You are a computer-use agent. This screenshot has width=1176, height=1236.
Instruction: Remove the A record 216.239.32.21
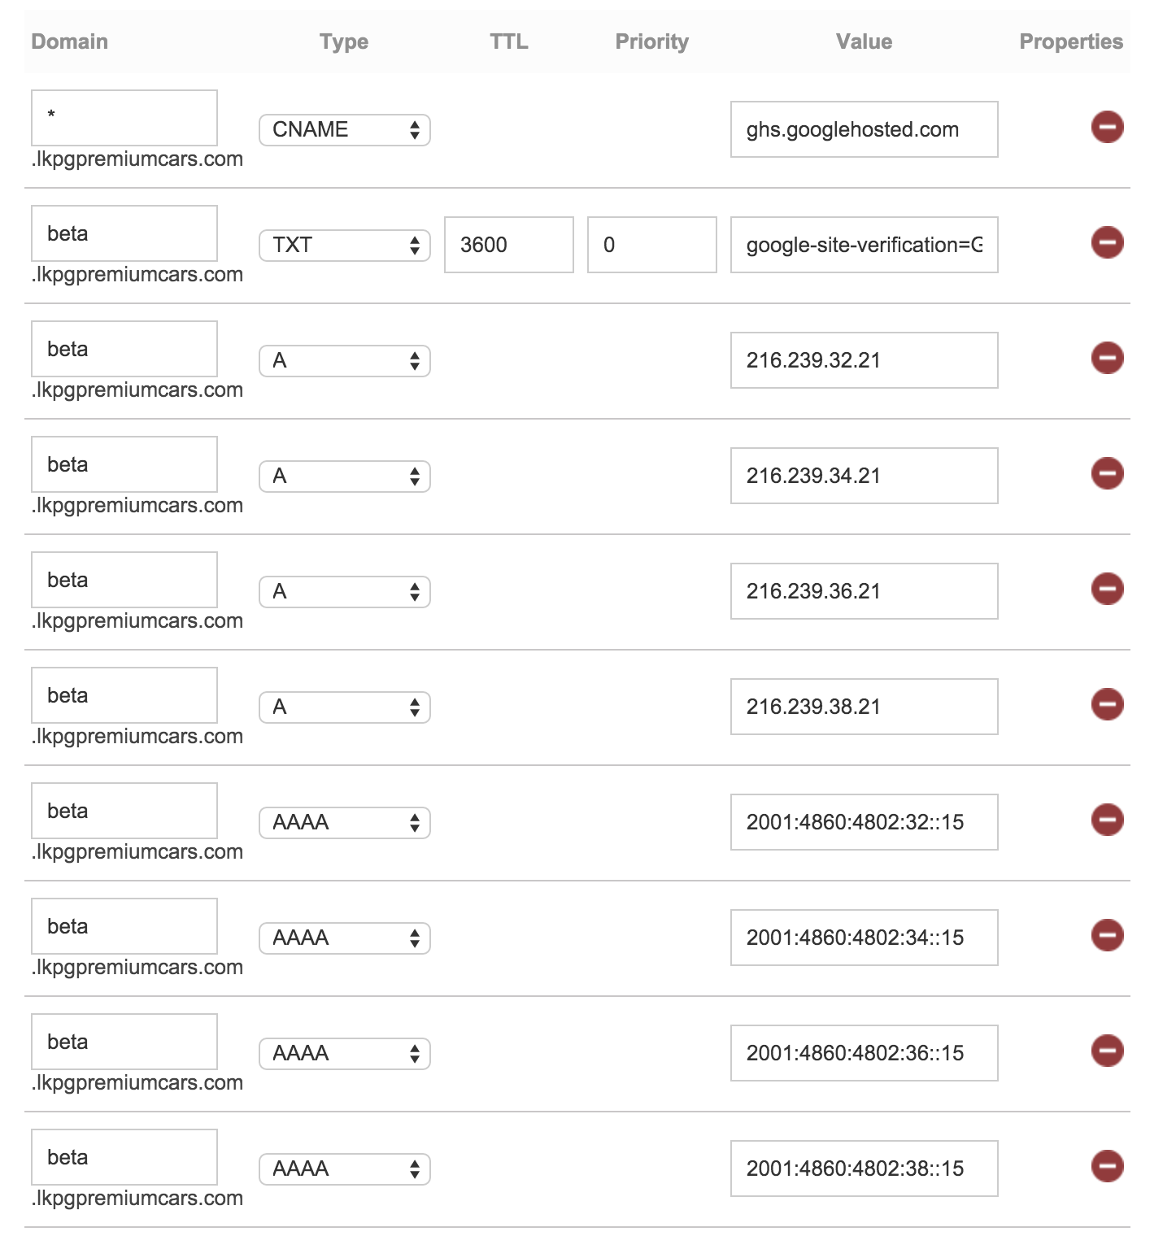[x=1107, y=358]
